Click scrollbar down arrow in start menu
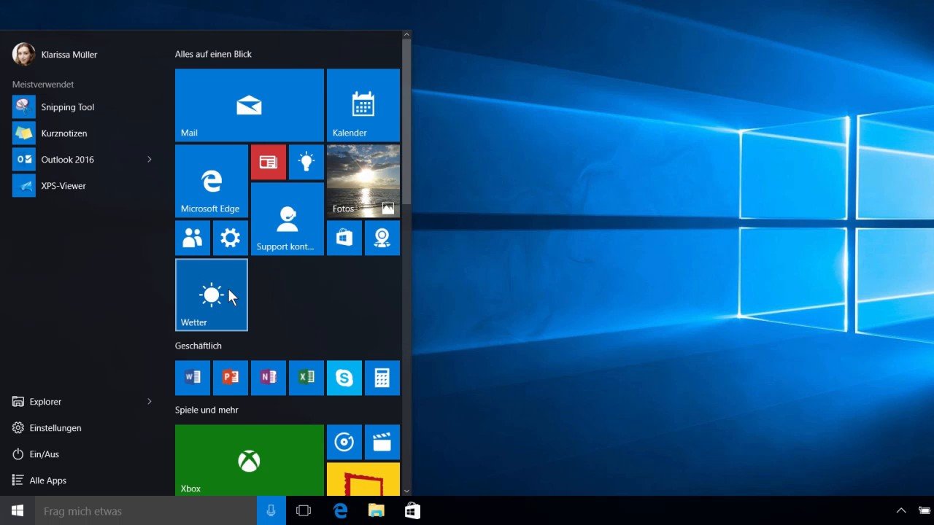The image size is (934, 525). pyautogui.click(x=406, y=491)
